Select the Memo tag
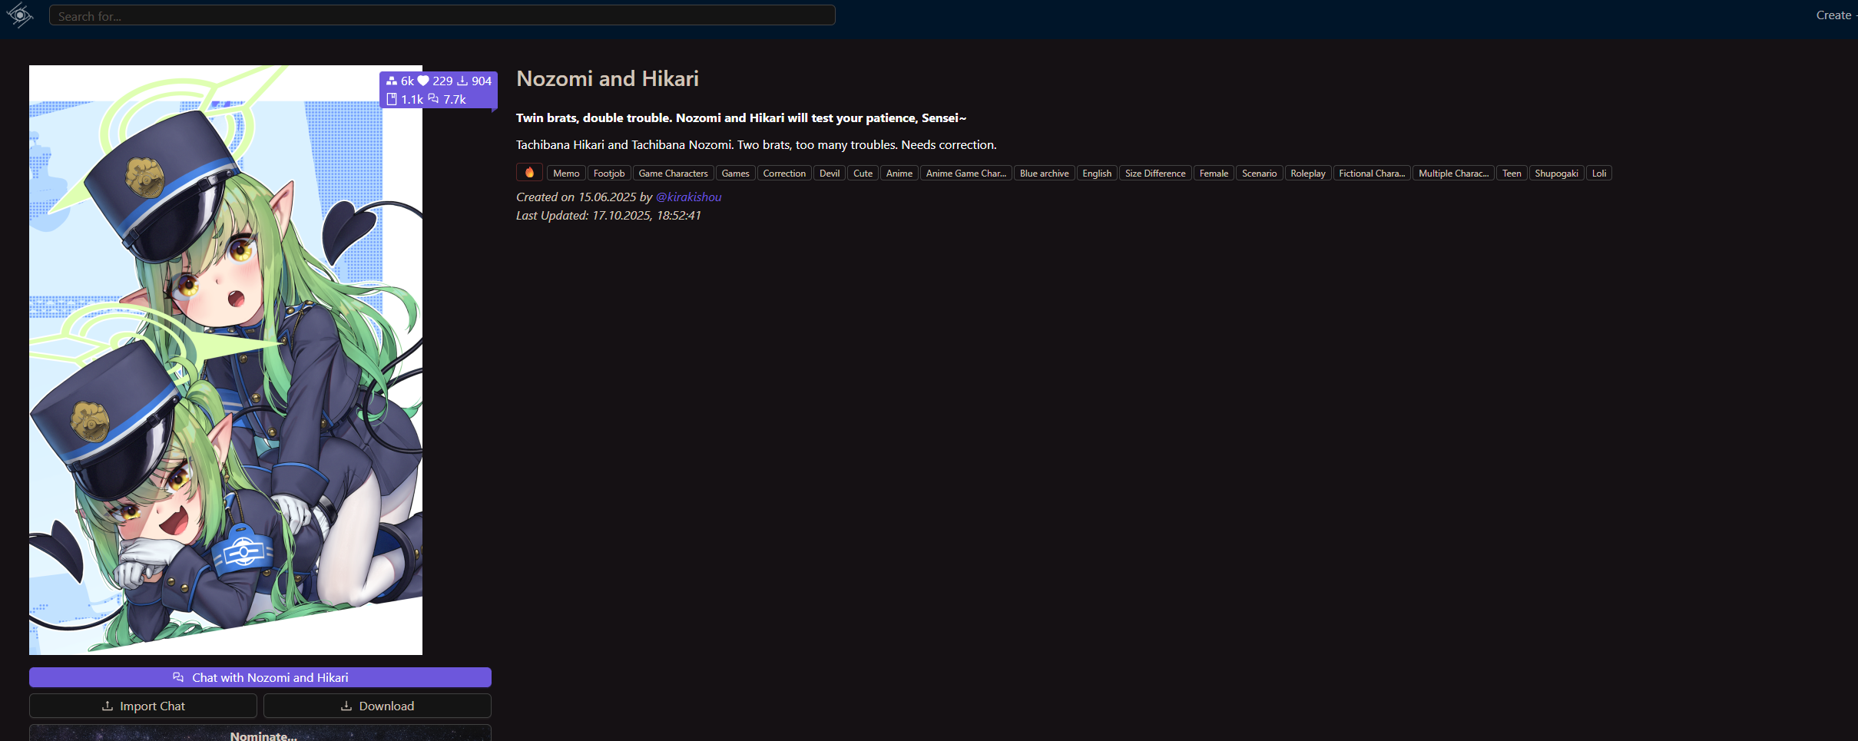This screenshot has height=741, width=1858. (x=566, y=174)
